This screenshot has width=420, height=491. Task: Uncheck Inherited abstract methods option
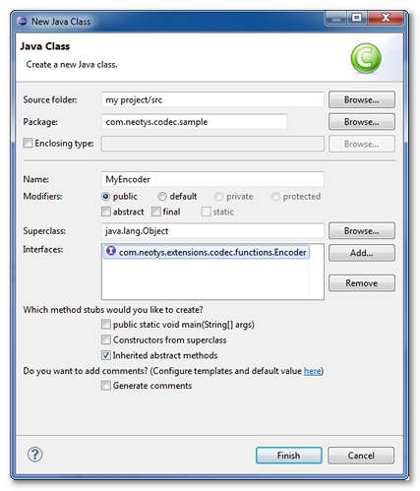click(x=106, y=355)
